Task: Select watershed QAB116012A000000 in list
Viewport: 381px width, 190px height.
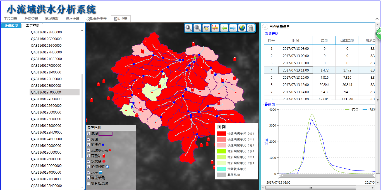Action: pos(46,99)
